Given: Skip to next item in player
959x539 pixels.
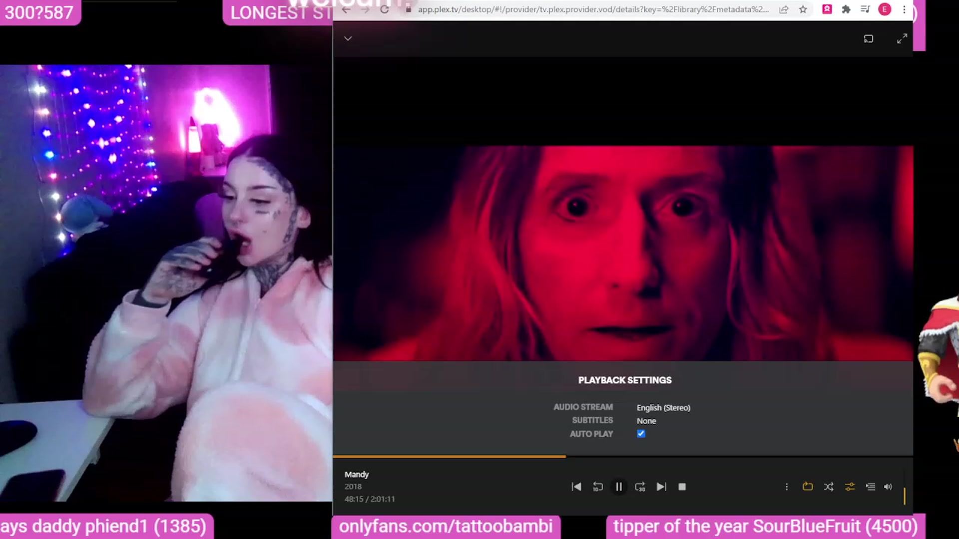Looking at the screenshot, I should point(661,487).
